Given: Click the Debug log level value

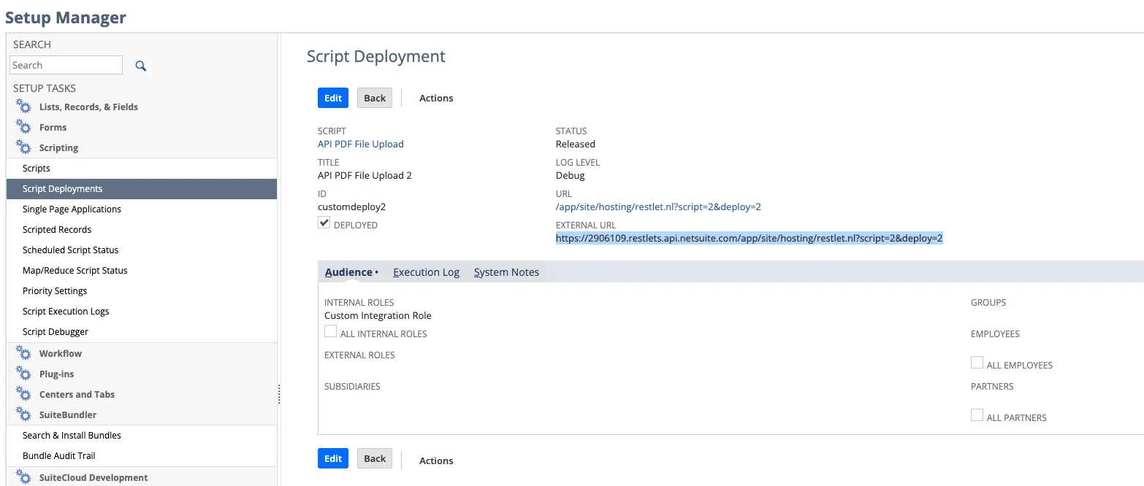Looking at the screenshot, I should point(571,175).
